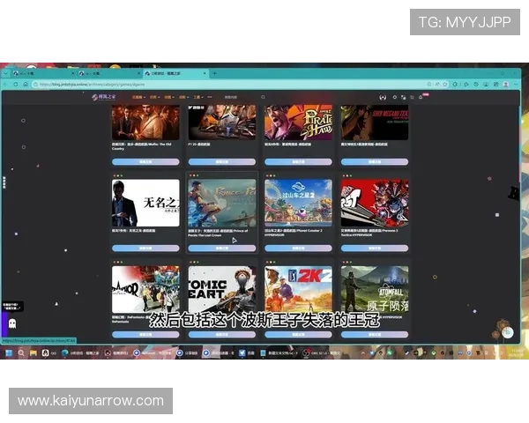This screenshot has height=423, width=529.
Task: Expand fourth orange navigation dropdown
Action: point(184,97)
